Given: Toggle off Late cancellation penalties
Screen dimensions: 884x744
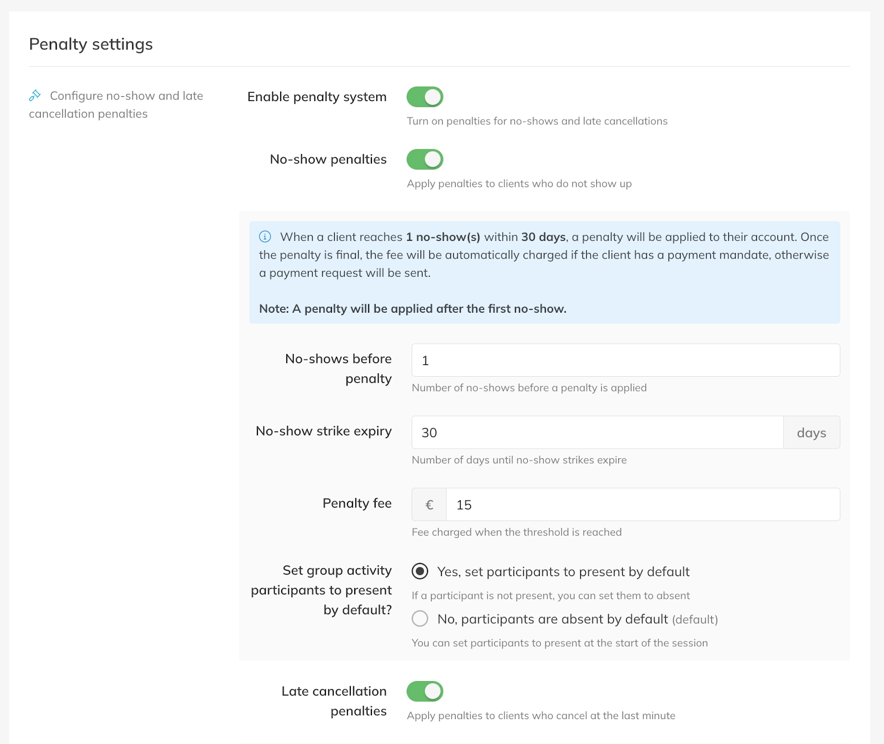Looking at the screenshot, I should [425, 692].
